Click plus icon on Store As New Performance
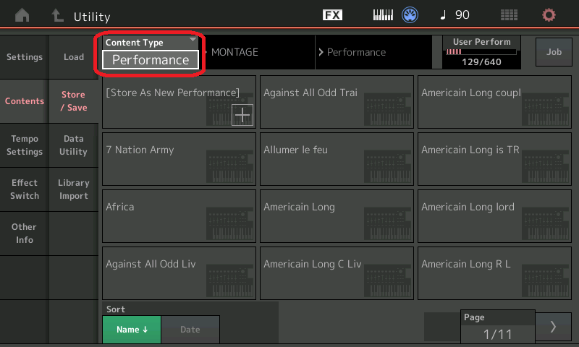The height and width of the screenshot is (347, 579). [x=242, y=115]
